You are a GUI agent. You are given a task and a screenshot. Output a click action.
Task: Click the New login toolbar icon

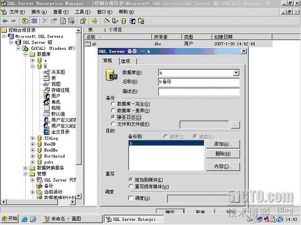(132, 21)
